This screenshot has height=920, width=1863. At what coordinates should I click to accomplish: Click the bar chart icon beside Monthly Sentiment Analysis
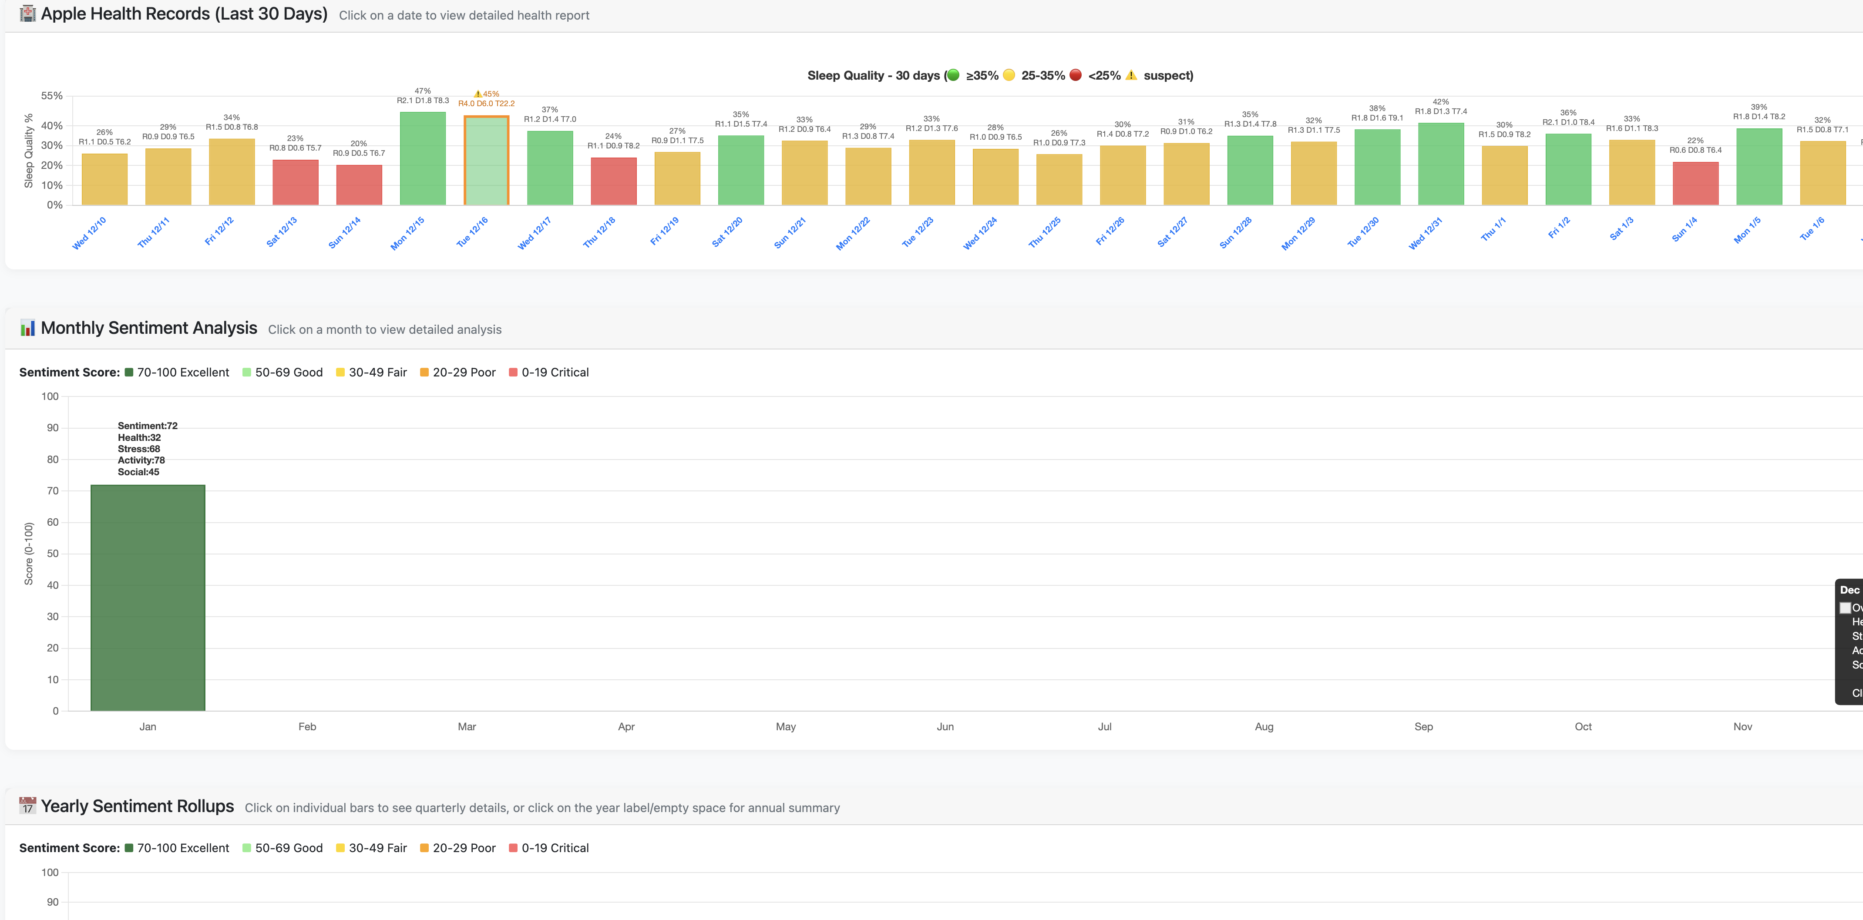(27, 329)
